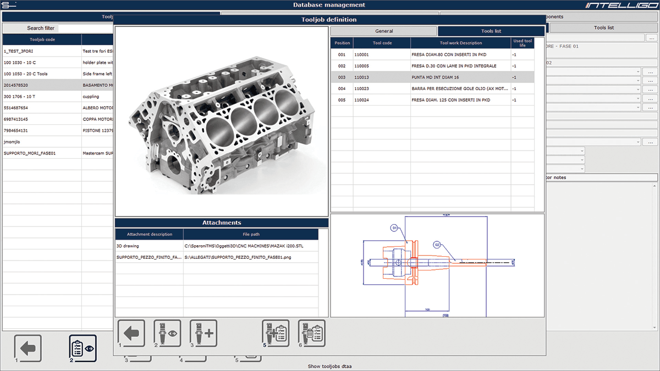This screenshot has height=371, width=660.
Task: Click the menu icon at top-left corner
Action: [8, 5]
